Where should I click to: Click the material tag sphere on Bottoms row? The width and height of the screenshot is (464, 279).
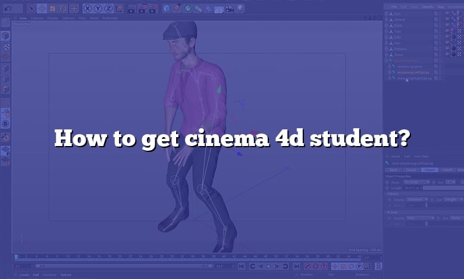[x=453, y=49]
